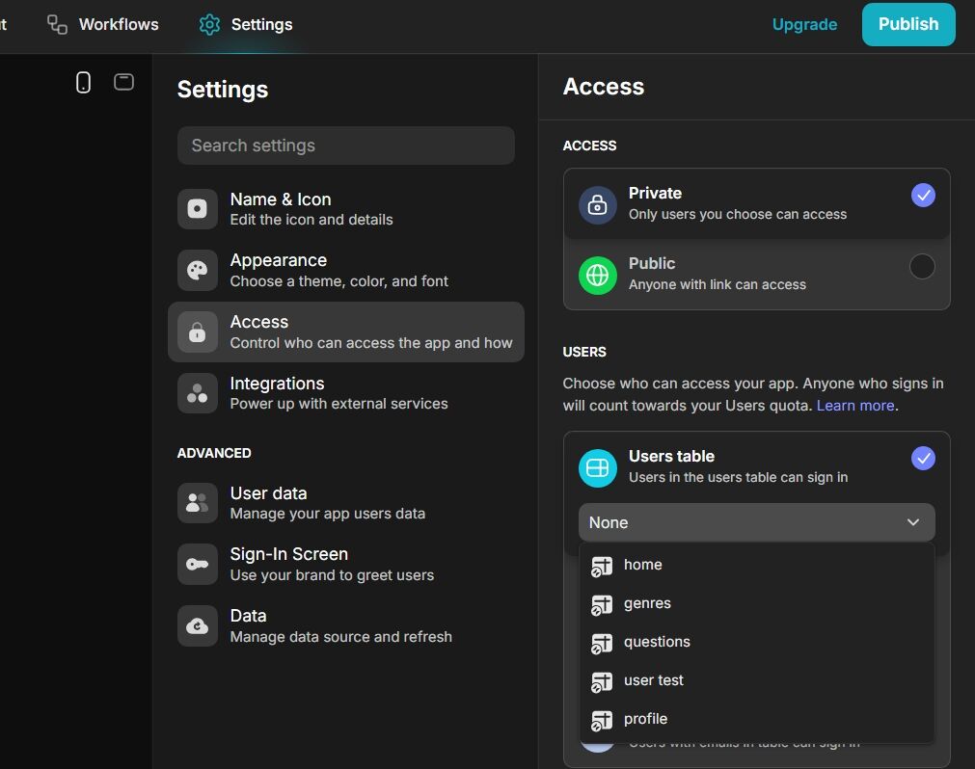Screen dimensions: 975x769
Task: Open User data settings
Action: [x=345, y=502]
